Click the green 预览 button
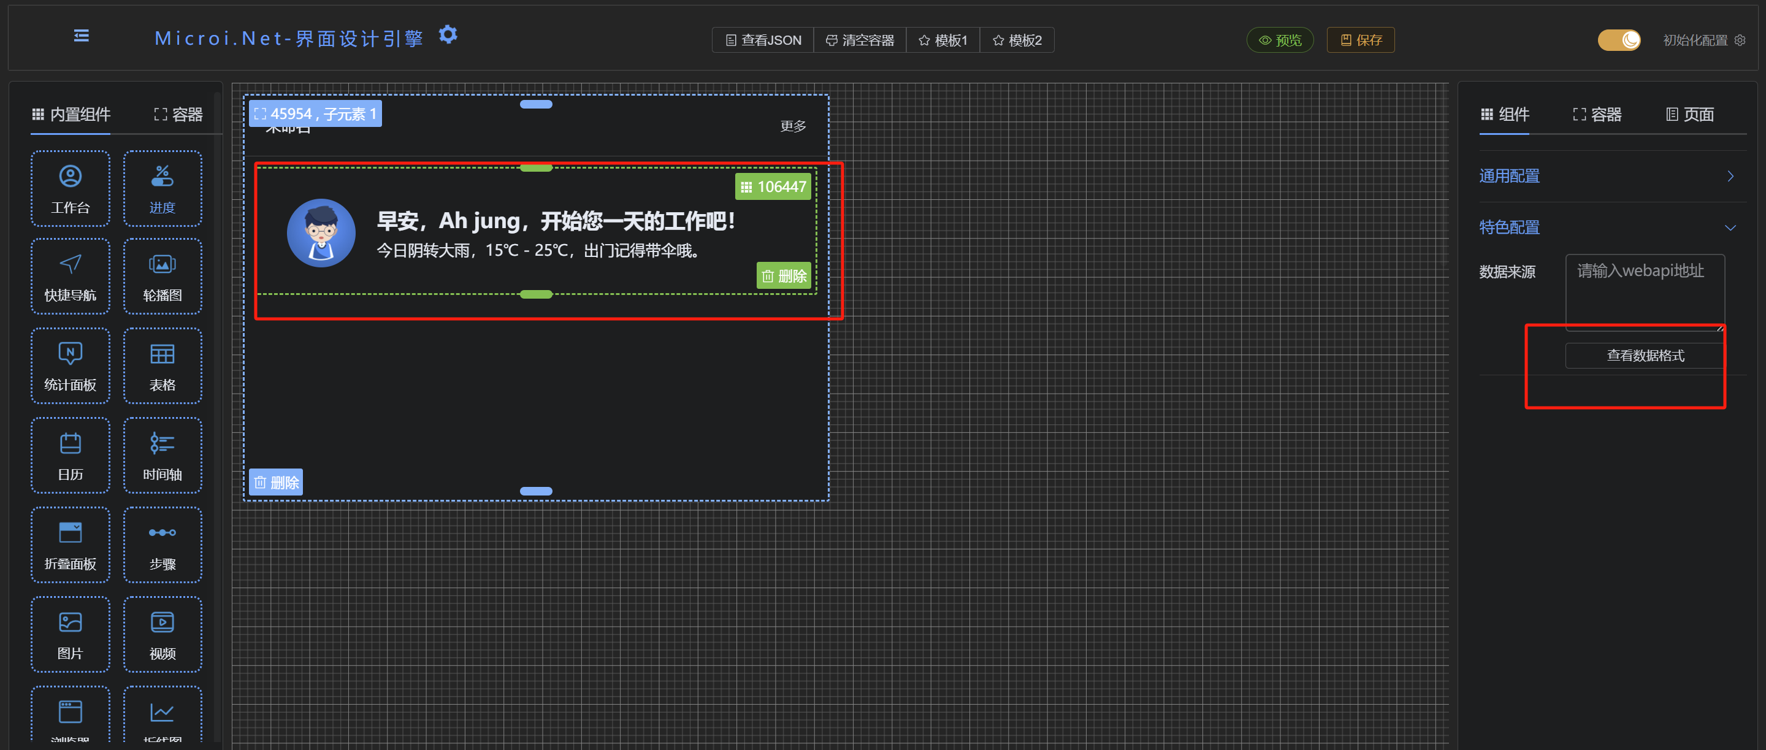 click(1279, 40)
